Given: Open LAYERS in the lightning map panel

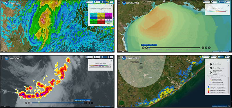Looking at the screenshot, I should tap(97, 57).
